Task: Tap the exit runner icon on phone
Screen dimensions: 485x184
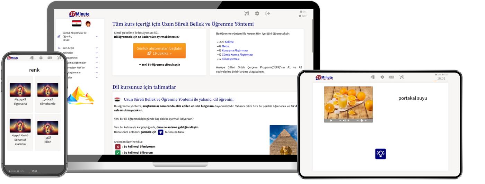Action: click(32, 58)
